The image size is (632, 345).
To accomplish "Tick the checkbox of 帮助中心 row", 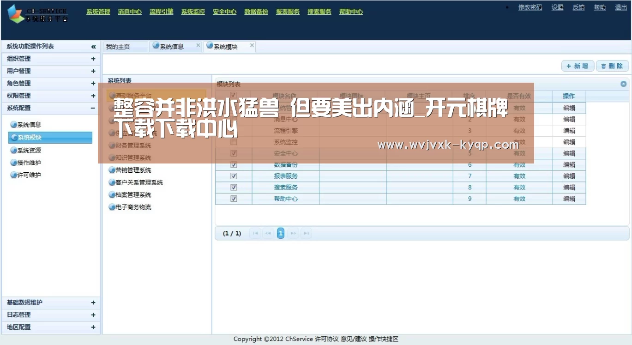I will click(234, 199).
